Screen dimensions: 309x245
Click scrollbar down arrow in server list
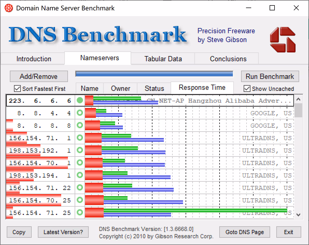(298, 215)
